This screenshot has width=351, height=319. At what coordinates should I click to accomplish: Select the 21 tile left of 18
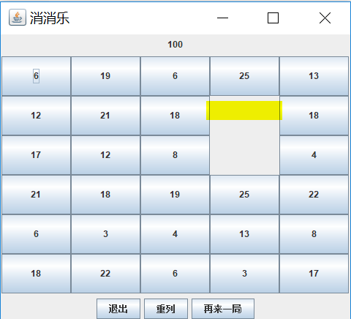[x=36, y=195]
